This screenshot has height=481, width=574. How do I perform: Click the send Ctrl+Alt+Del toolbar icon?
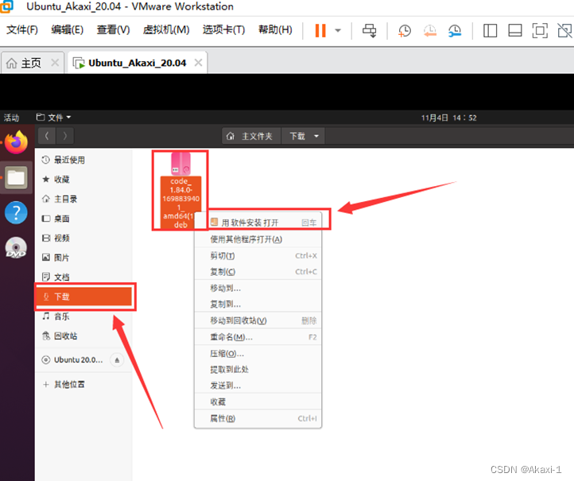click(370, 31)
